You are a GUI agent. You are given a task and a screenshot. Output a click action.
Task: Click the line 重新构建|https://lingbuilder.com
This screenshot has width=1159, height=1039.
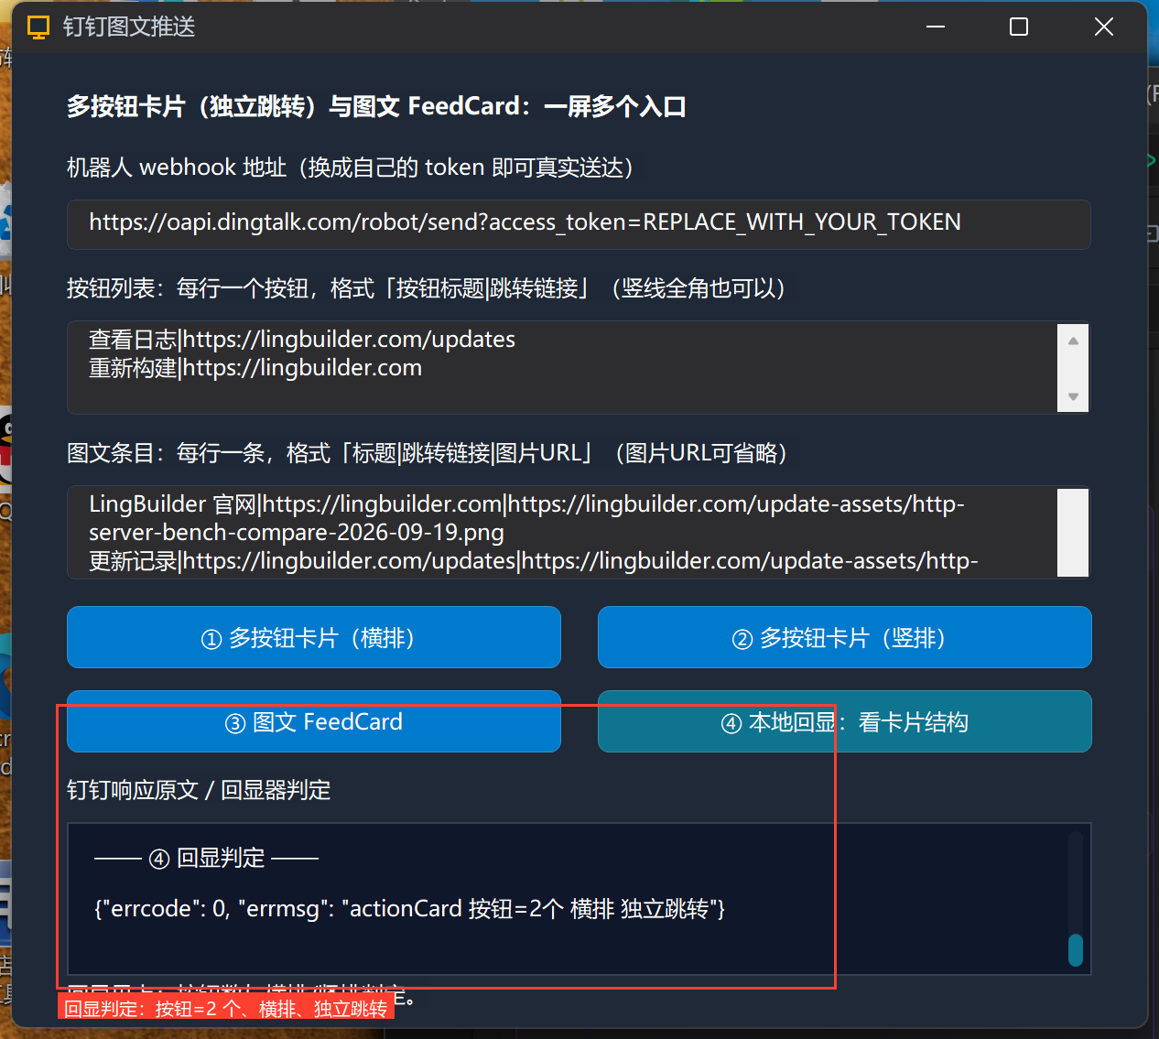(255, 367)
